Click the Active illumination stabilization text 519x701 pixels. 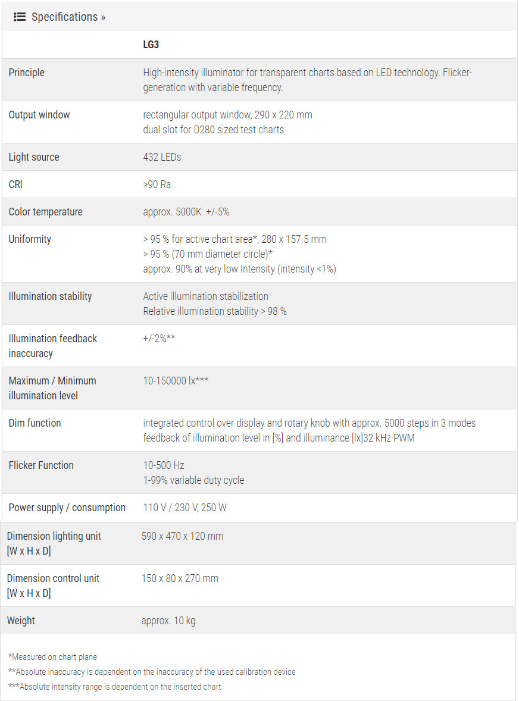click(205, 296)
